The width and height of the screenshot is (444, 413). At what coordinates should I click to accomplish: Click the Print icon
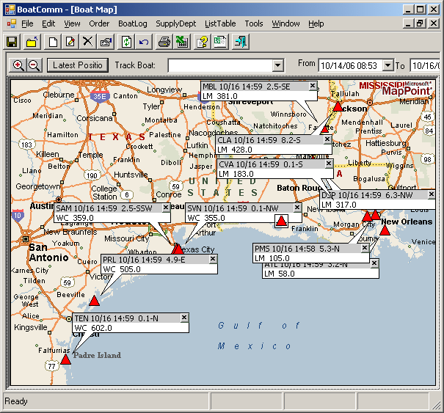coord(164,42)
